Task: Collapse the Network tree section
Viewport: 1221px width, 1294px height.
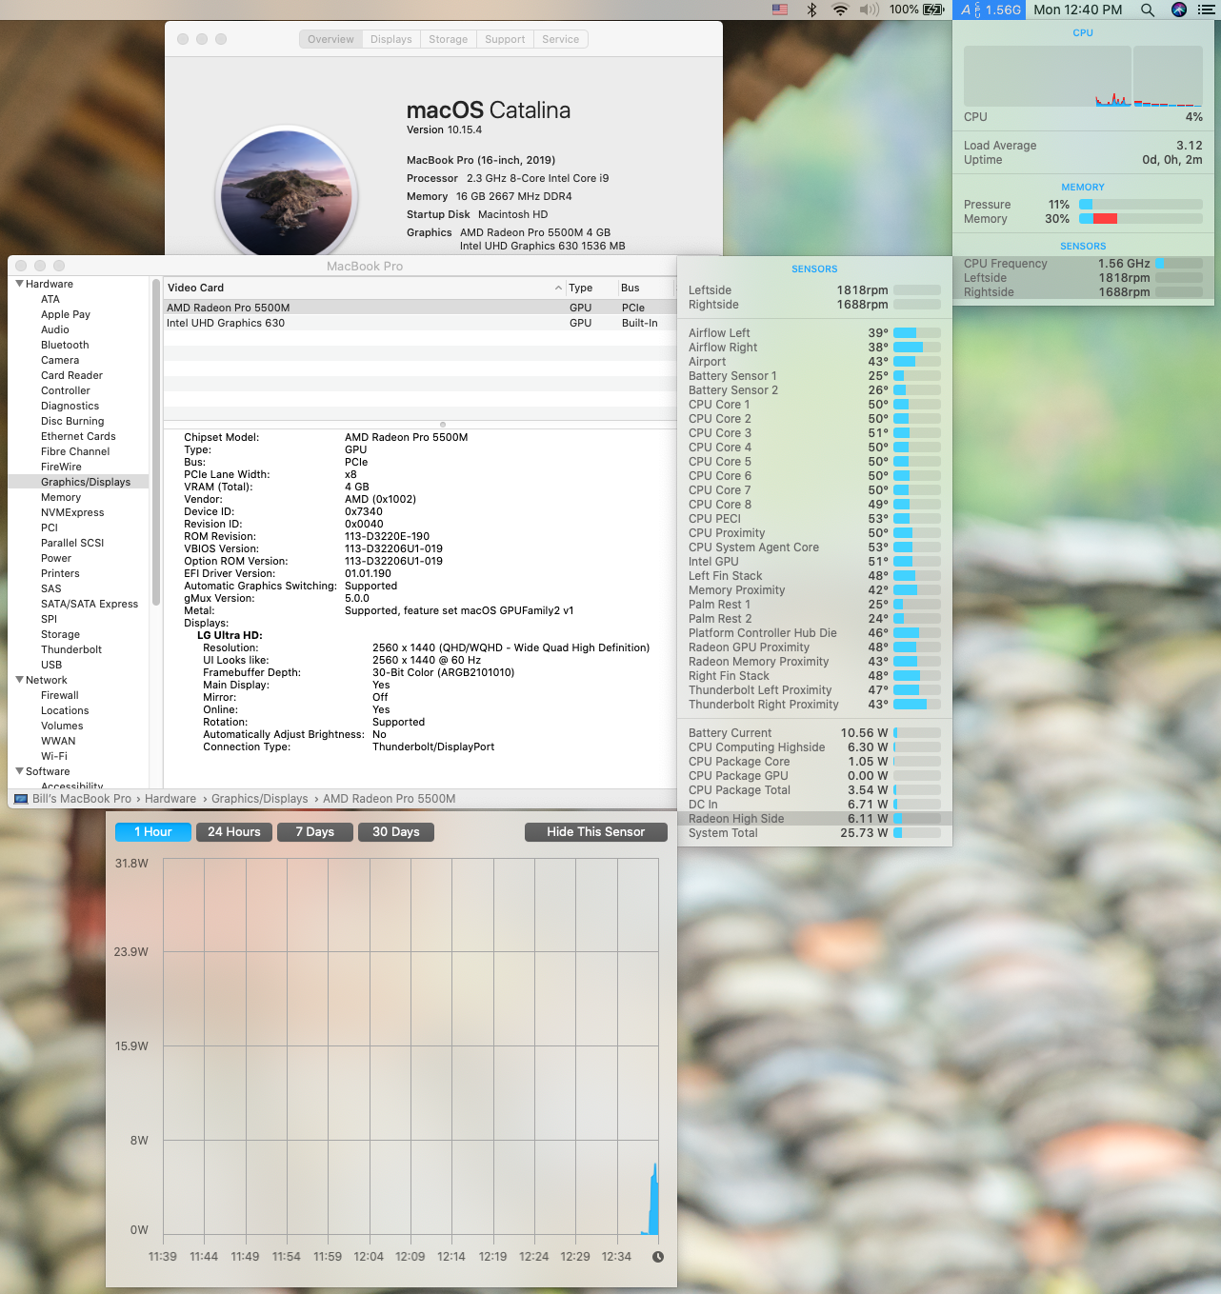Action: click(20, 680)
